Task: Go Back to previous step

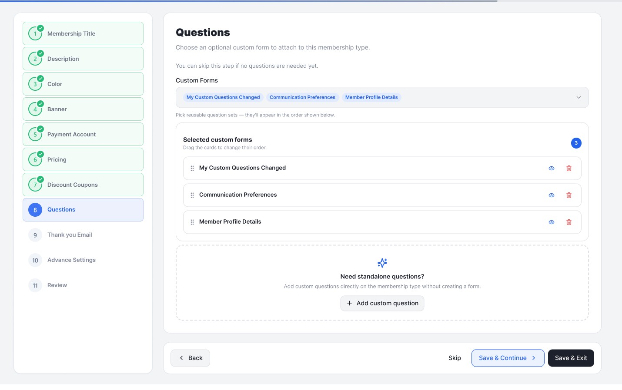Action: tap(190, 358)
